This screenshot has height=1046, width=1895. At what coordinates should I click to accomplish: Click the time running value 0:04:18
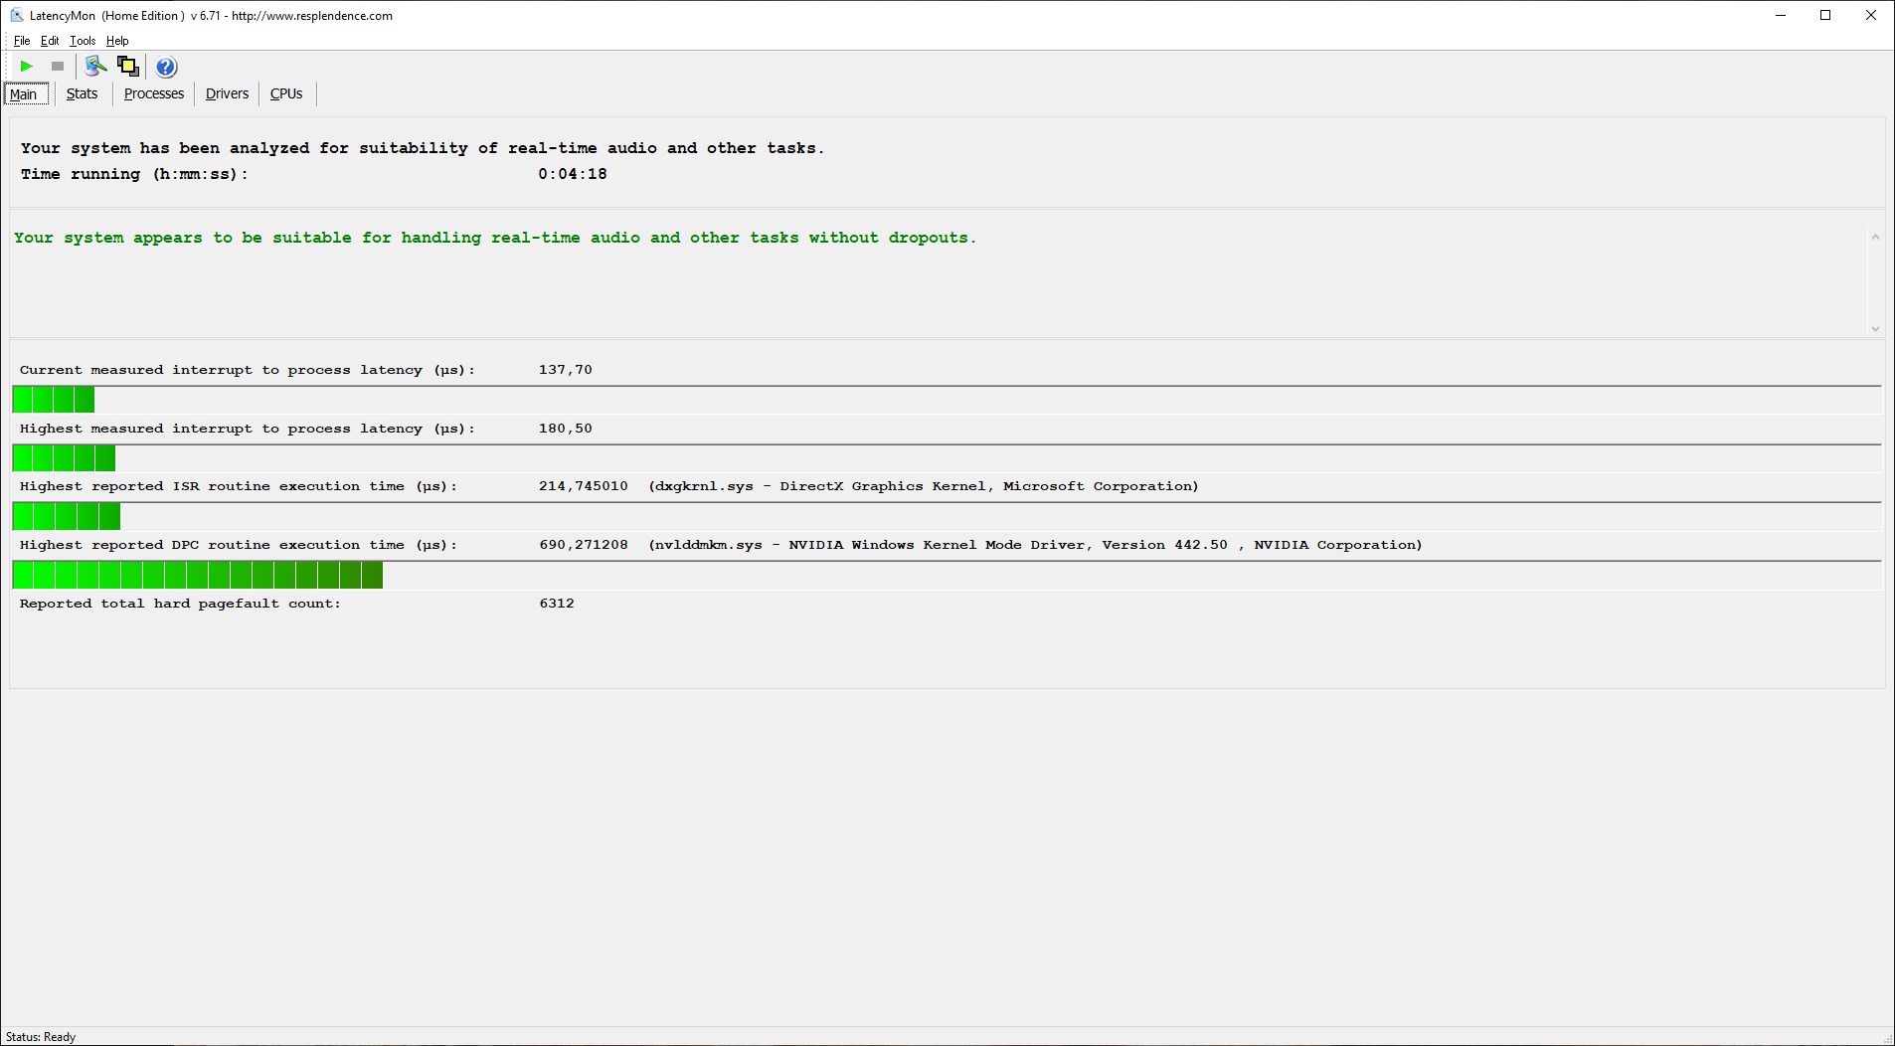tap(573, 174)
